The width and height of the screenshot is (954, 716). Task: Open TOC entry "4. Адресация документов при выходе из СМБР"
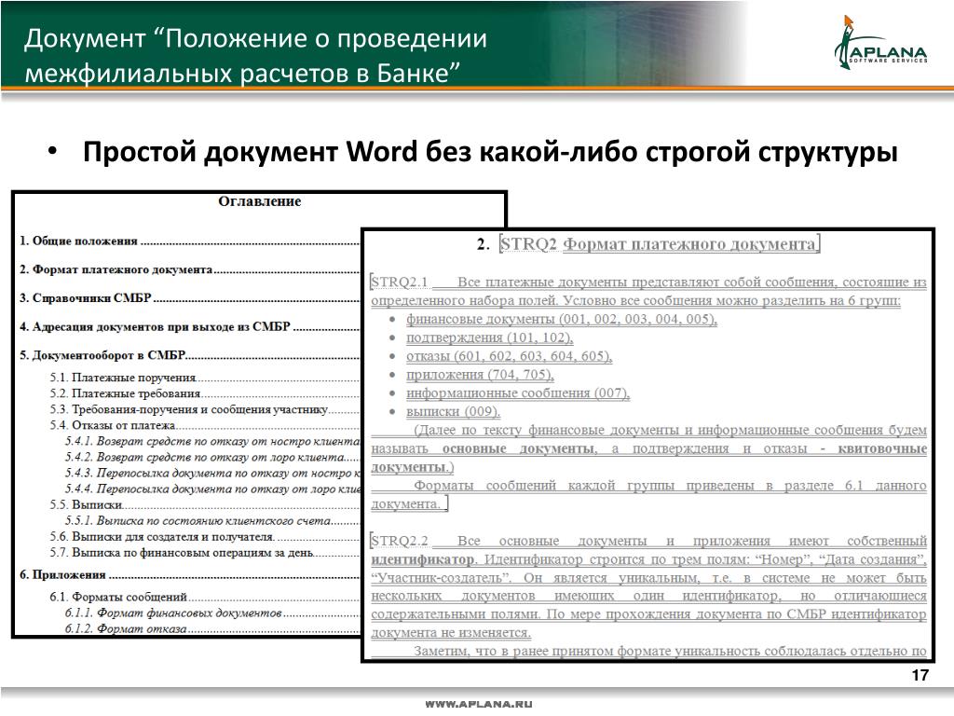[x=188, y=326]
